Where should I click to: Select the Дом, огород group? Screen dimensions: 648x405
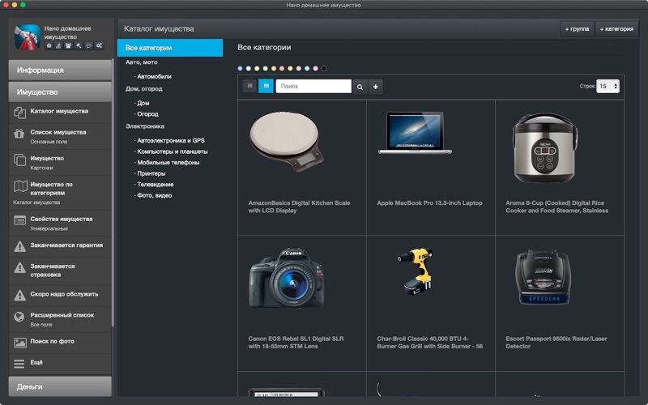coord(144,89)
